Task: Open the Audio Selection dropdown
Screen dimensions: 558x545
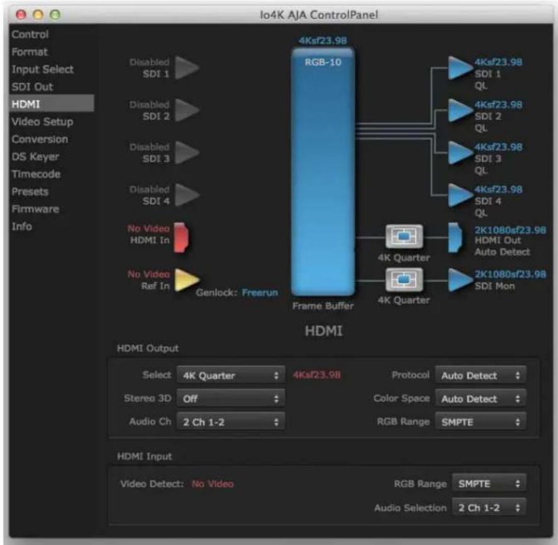Action: pos(489,507)
